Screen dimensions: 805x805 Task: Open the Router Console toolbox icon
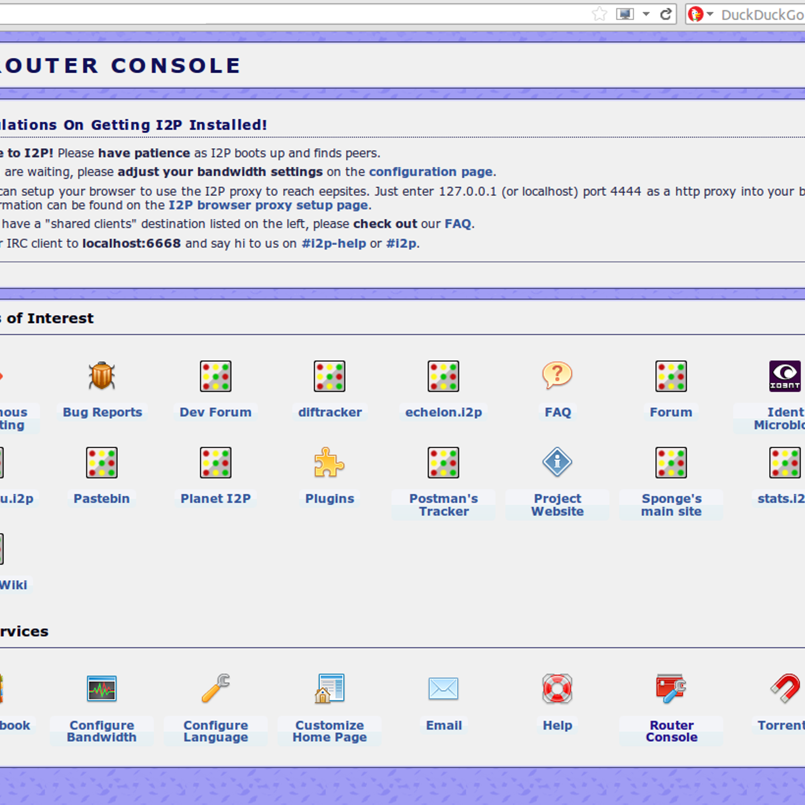click(671, 688)
